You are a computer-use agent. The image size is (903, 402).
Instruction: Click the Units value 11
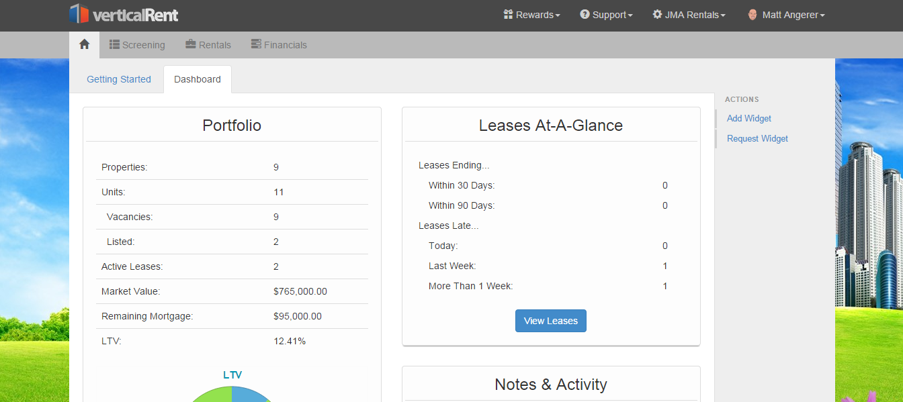pyautogui.click(x=279, y=192)
